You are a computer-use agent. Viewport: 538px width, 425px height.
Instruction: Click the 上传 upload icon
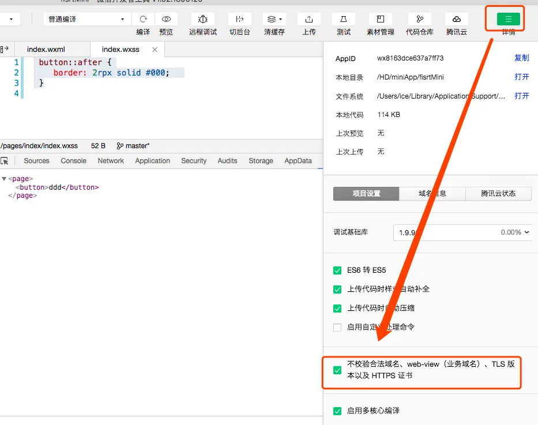pyautogui.click(x=309, y=19)
